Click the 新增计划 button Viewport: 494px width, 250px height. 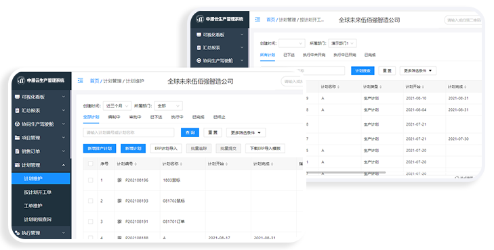coord(133,148)
